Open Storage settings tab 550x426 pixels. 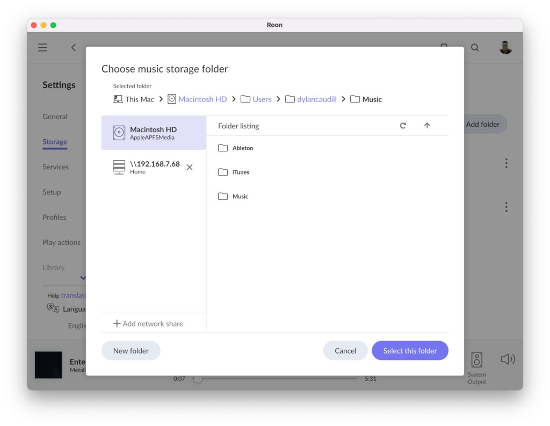(55, 142)
